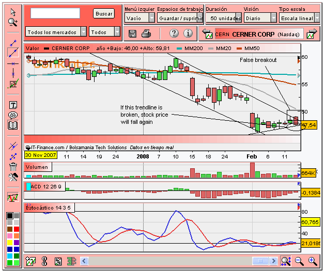Image resolution: width=325 pixels, height=272 pixels.
Task: Open help with question mark icon
Action: coord(174,33)
